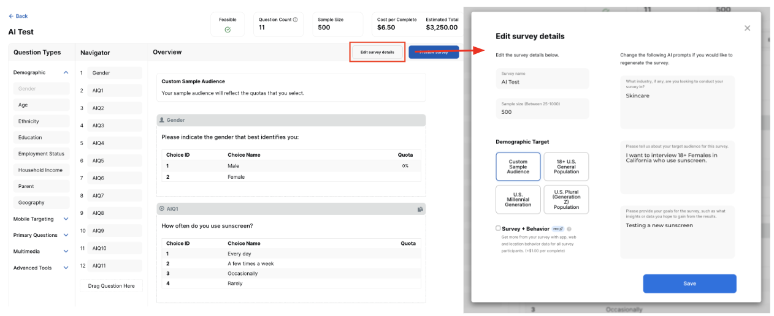774x316 pixels.
Task: Select U.S. Millennial Generation target
Action: tap(518, 200)
